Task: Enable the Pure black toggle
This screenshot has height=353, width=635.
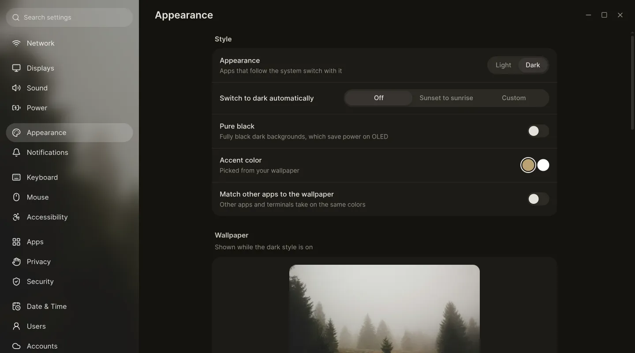Action: point(538,131)
